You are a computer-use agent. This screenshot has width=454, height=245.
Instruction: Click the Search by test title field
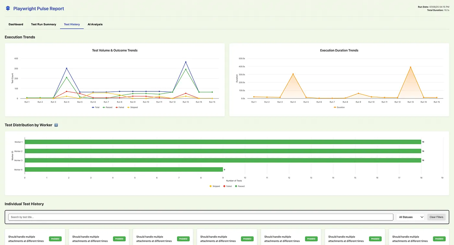pyautogui.click(x=200, y=217)
